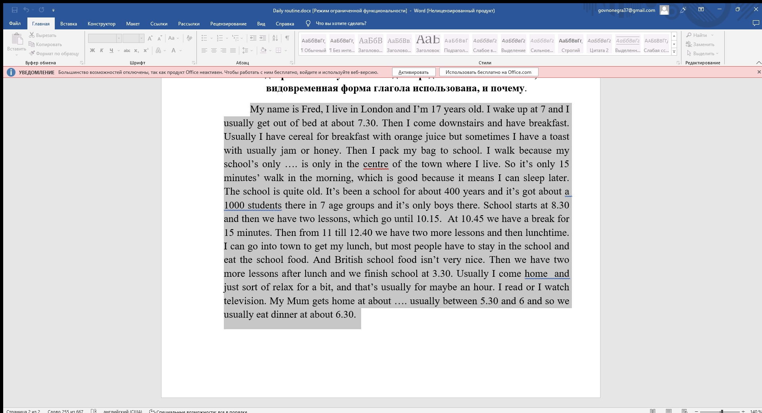Open the Customize Quick Access Toolbar arrow

coord(53,10)
